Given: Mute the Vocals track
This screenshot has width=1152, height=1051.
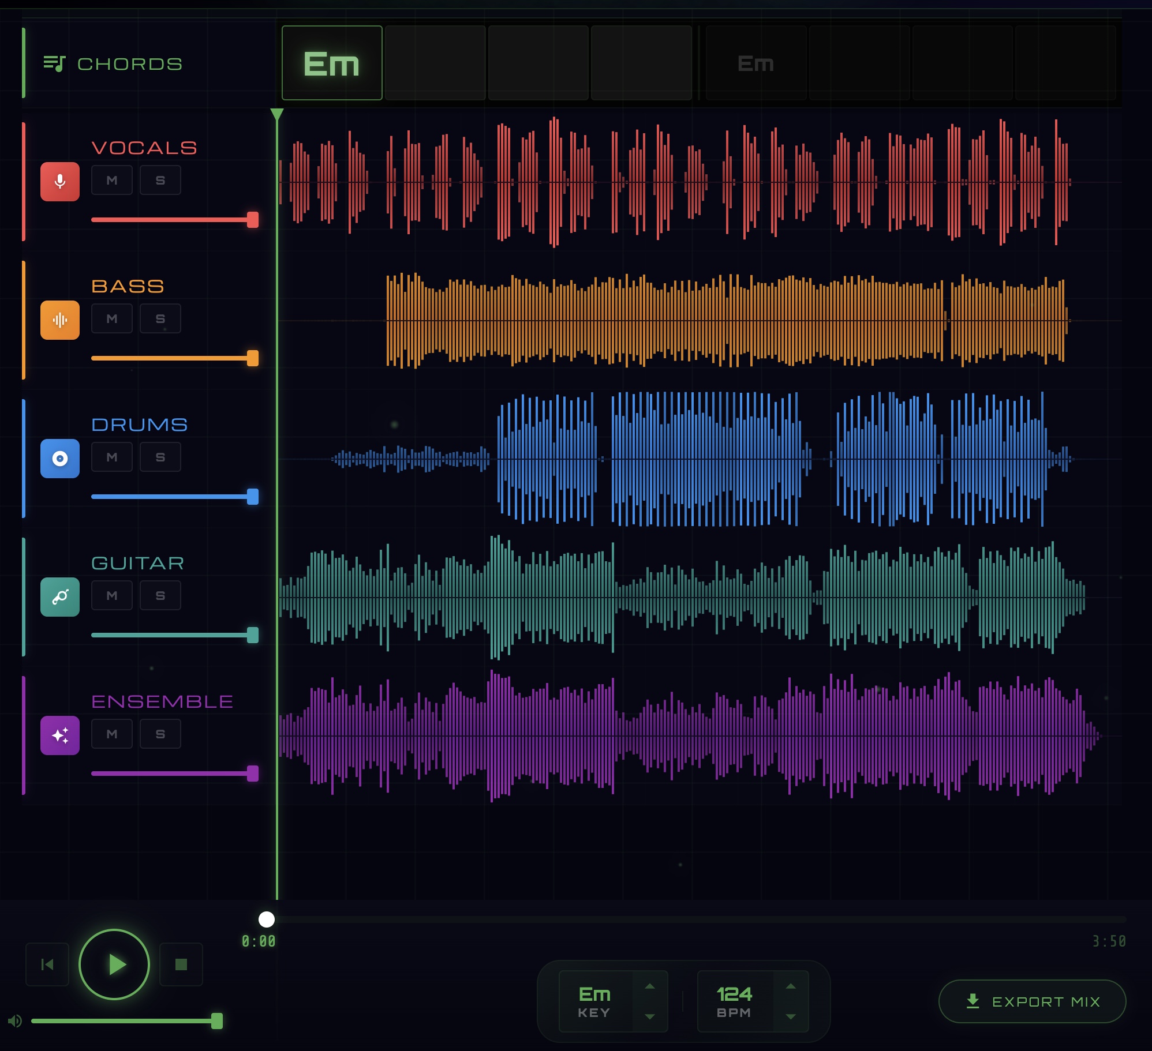Looking at the screenshot, I should tap(112, 179).
